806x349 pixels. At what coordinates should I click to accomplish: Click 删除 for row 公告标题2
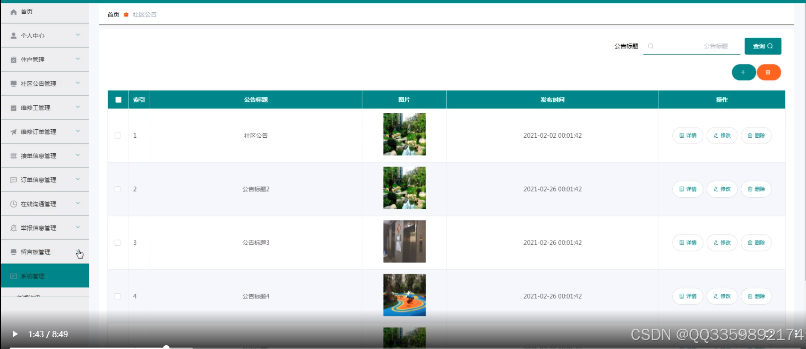point(756,189)
